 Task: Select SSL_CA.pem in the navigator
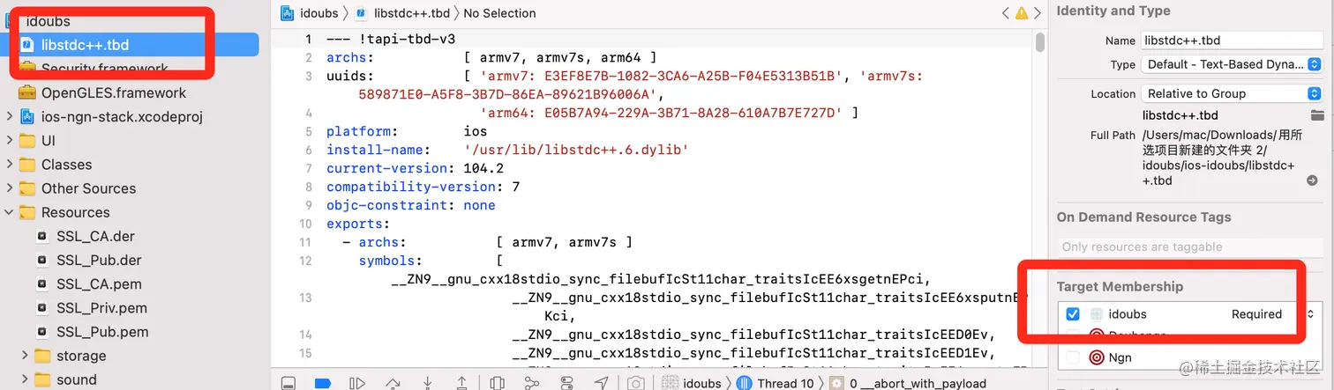point(99,284)
